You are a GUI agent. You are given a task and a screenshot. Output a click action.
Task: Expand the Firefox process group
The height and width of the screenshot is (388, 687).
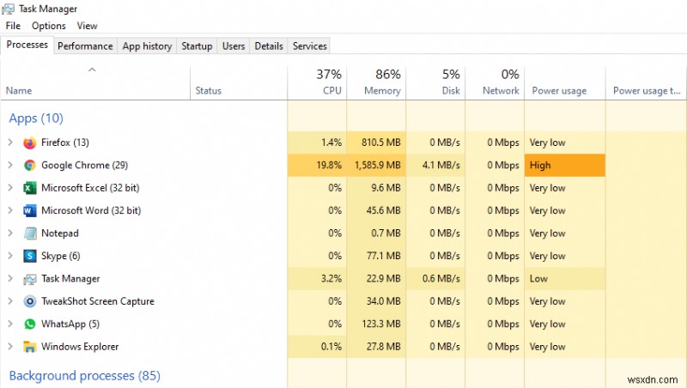[10, 142]
